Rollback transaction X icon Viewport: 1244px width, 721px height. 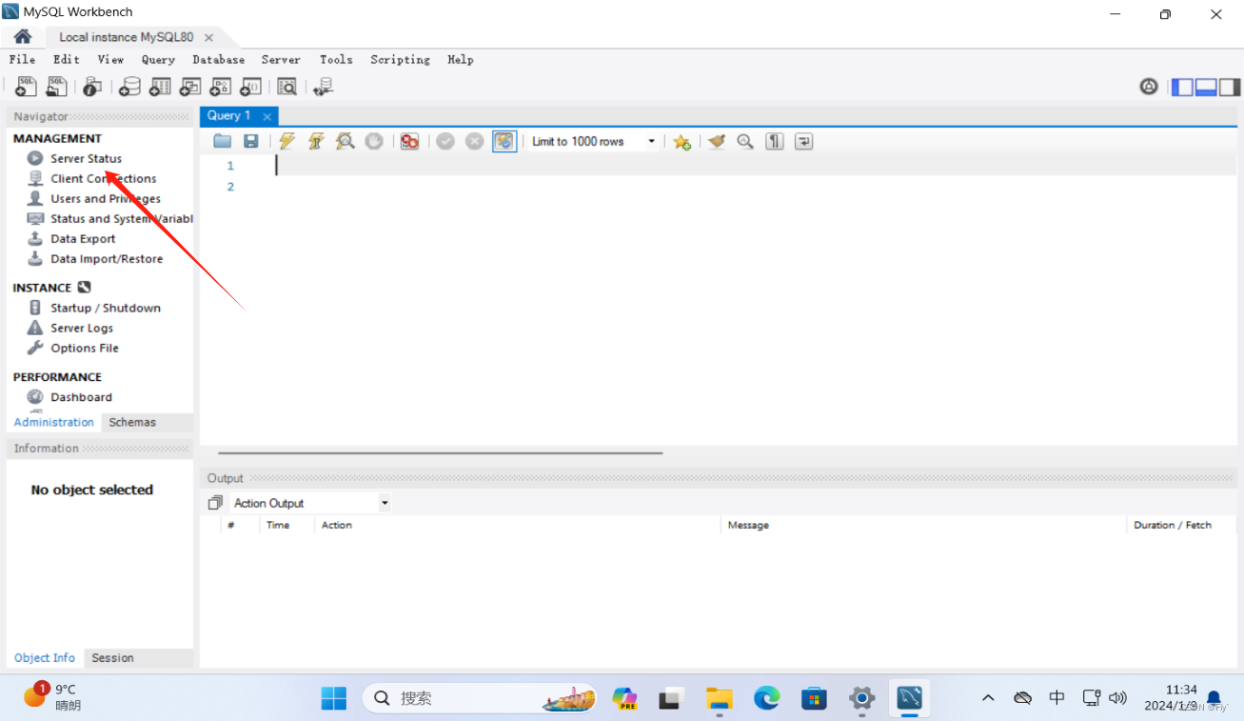point(474,141)
